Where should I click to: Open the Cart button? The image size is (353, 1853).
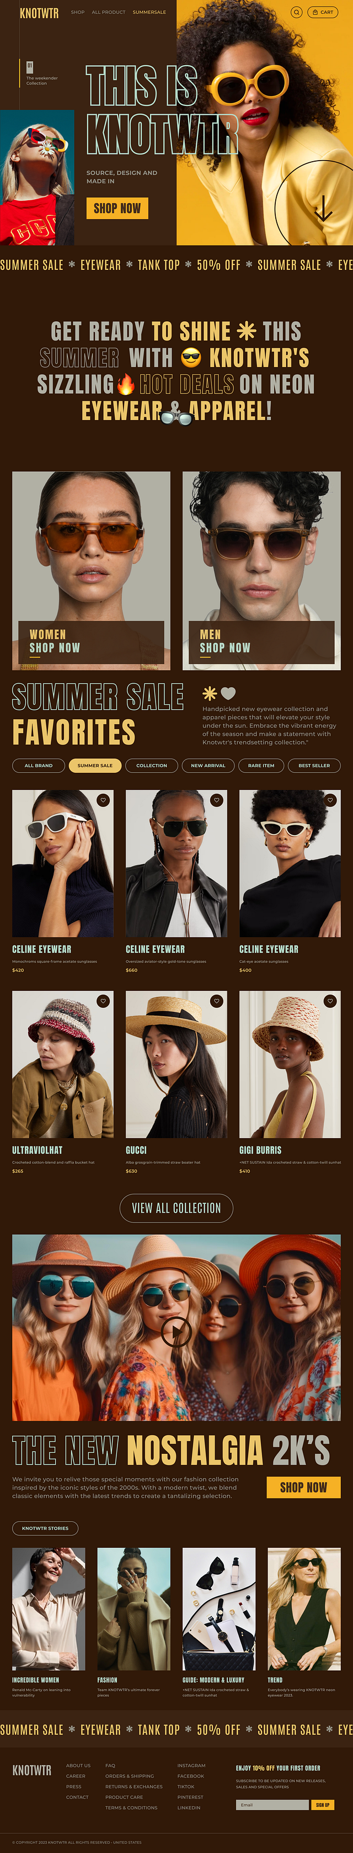coord(323,12)
